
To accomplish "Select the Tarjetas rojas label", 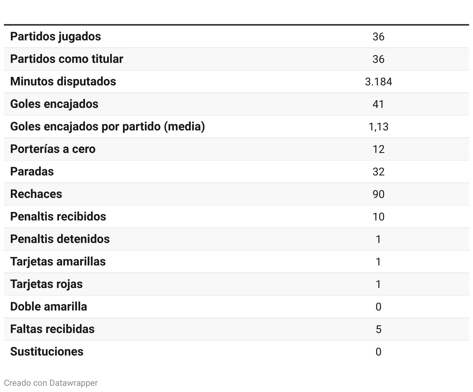I will [x=47, y=284].
